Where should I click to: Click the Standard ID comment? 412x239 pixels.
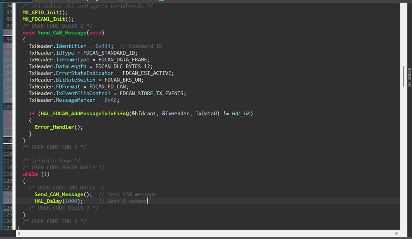click(x=141, y=46)
